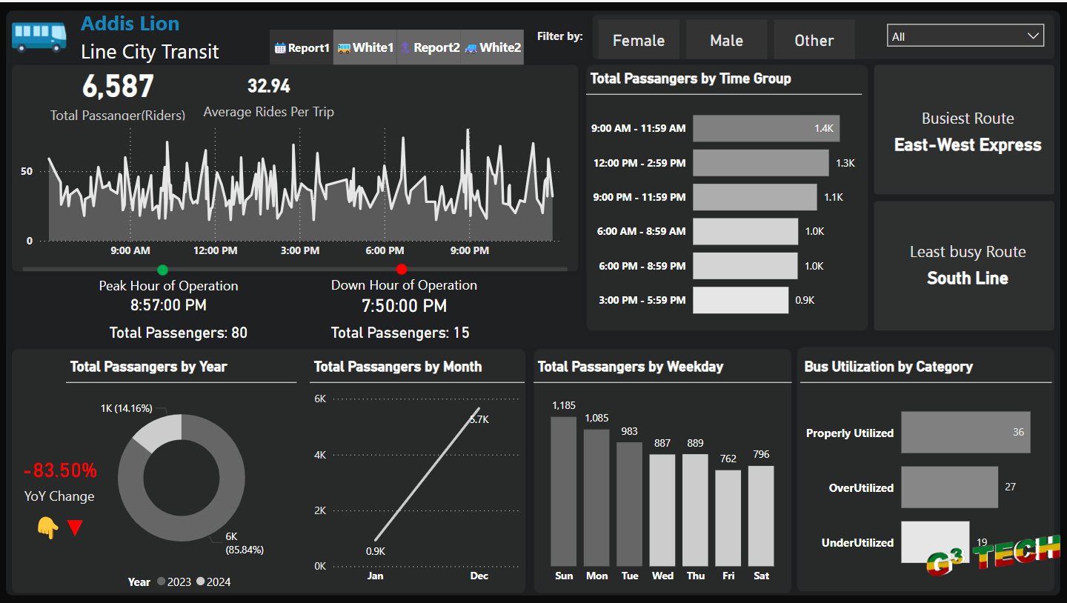This screenshot has height=603, width=1067.
Task: Click the 0.9K Jan data point
Action: coord(376,541)
